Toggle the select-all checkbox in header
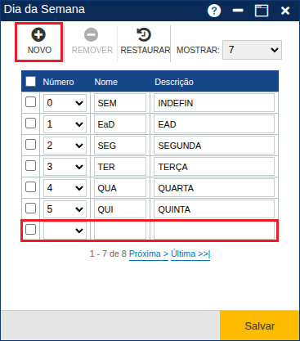The image size is (300, 341). tap(30, 81)
